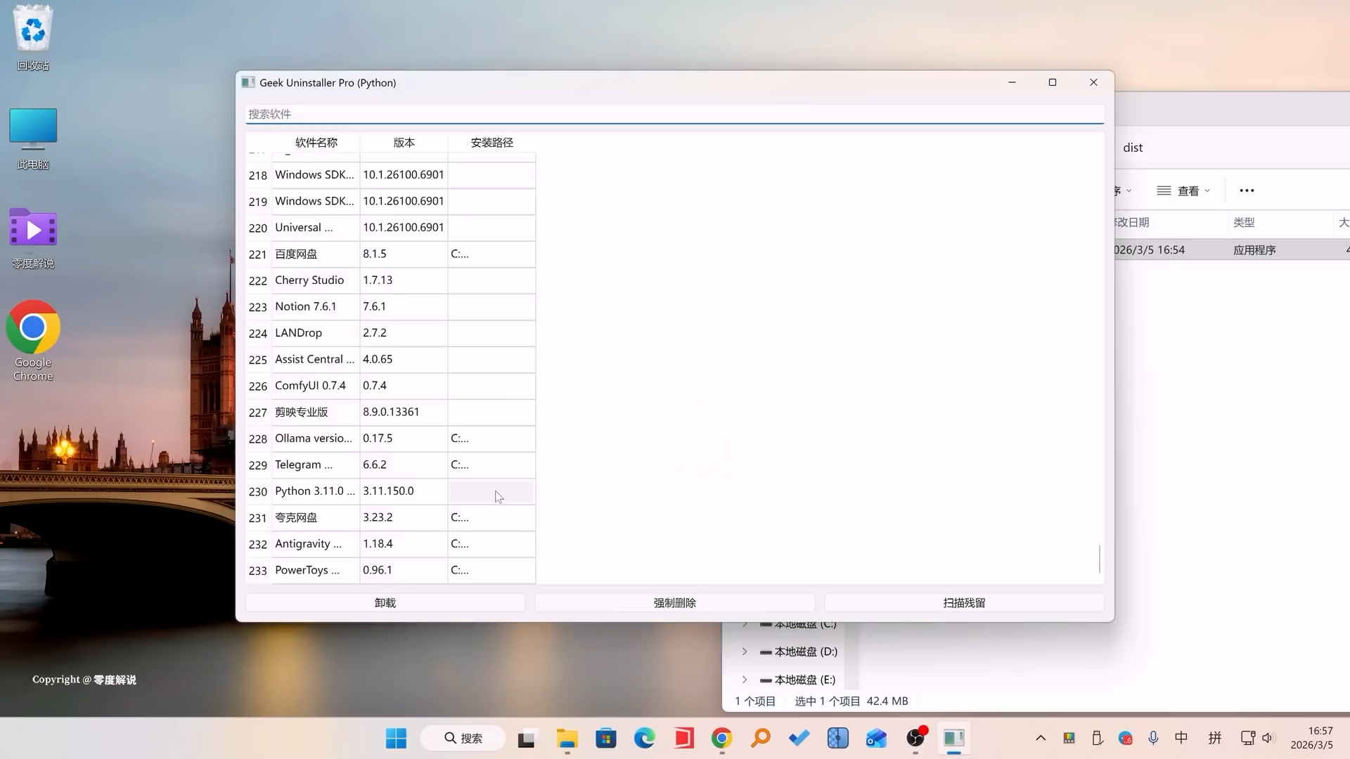The height and width of the screenshot is (759, 1350).
Task: Sort by 版本 column header
Action: click(x=404, y=143)
